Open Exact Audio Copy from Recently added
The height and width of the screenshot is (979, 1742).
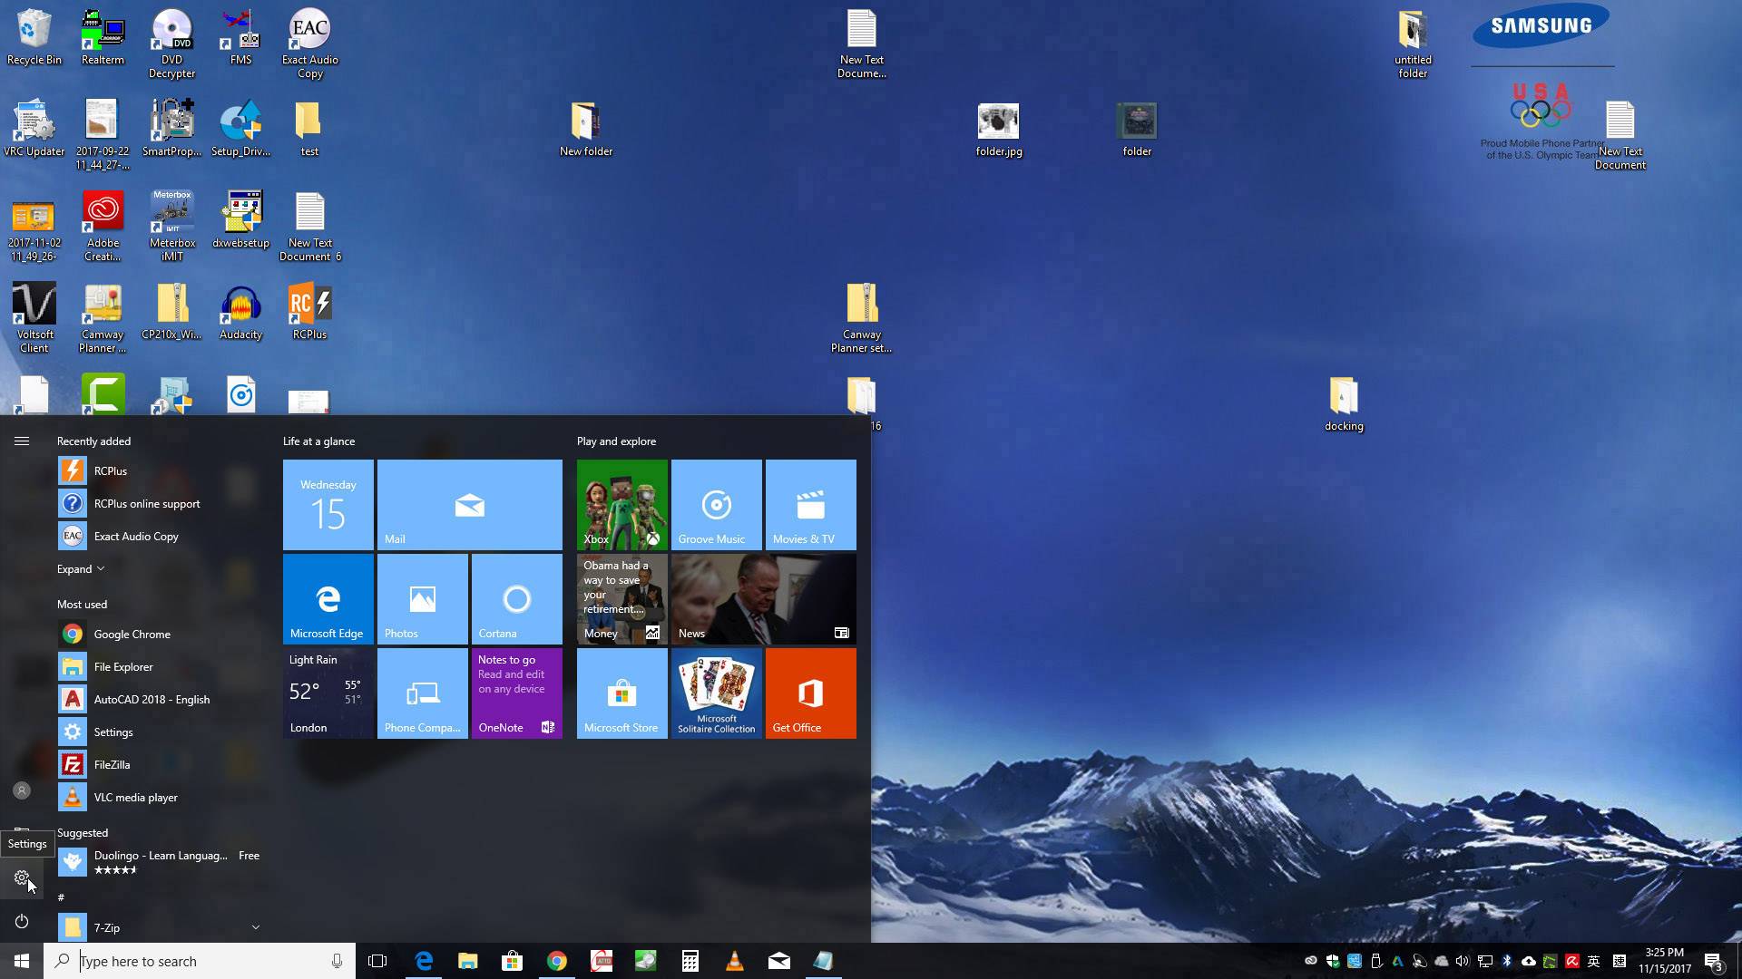pyautogui.click(x=134, y=536)
